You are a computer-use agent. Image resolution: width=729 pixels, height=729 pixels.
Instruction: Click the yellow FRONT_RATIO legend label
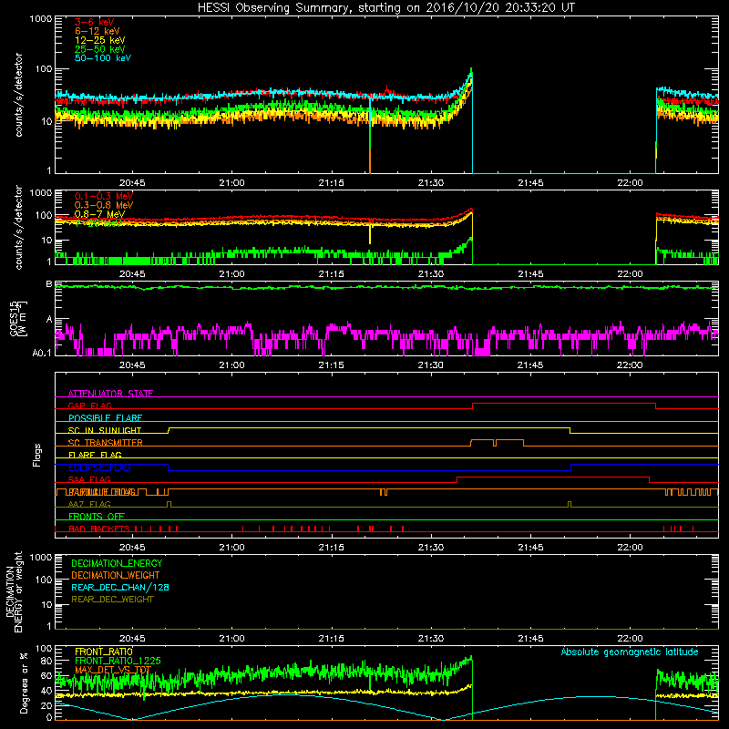[104, 652]
